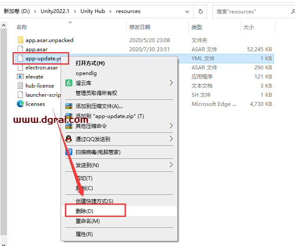Click the Microsoft Edge type cell
The height and width of the screenshot is (246, 295).
pyautogui.click(x=214, y=104)
